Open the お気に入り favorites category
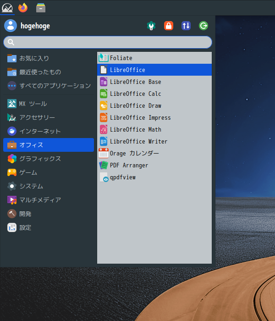The image size is (275, 321). click(x=49, y=58)
